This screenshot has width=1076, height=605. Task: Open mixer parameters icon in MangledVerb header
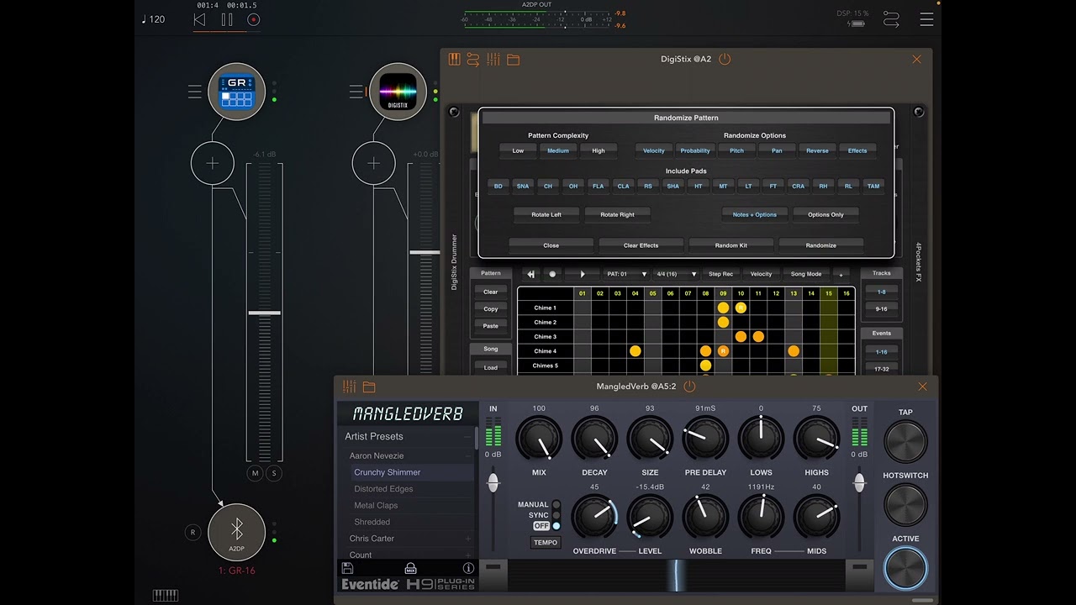click(x=349, y=387)
